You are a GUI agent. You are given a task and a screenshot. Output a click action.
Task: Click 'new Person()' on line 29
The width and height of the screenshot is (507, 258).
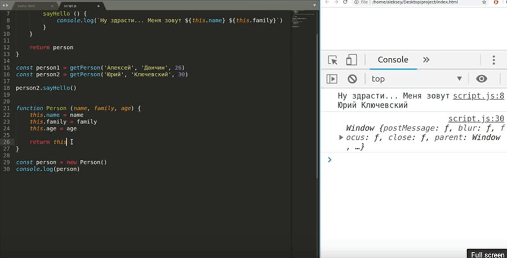coord(86,162)
